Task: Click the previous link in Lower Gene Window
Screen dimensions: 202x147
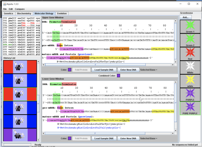Action: pyautogui.click(x=85, y=117)
